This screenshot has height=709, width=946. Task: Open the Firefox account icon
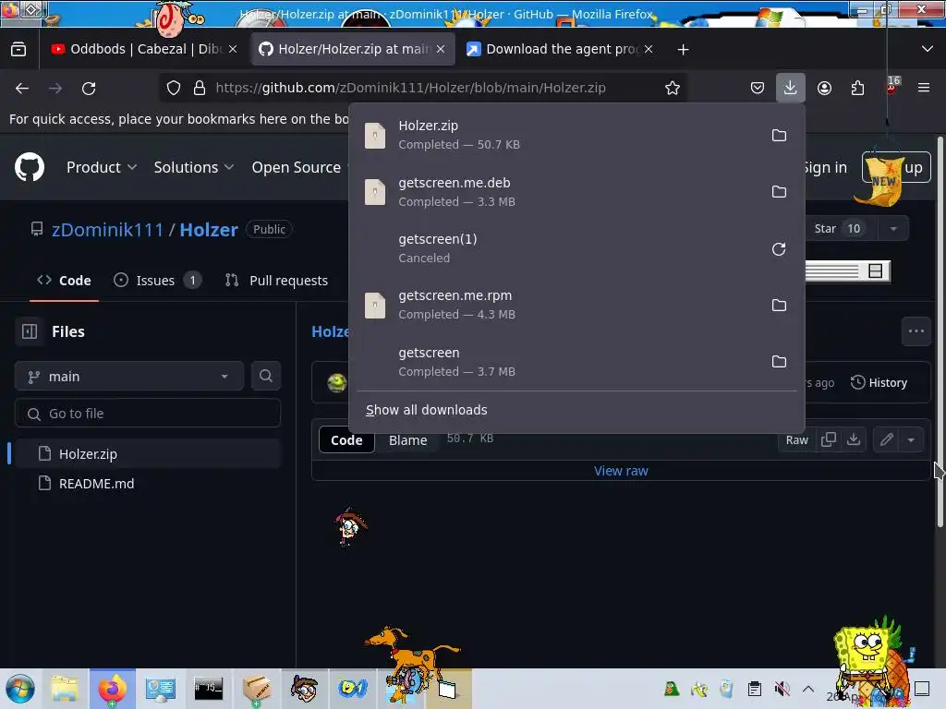tap(824, 88)
